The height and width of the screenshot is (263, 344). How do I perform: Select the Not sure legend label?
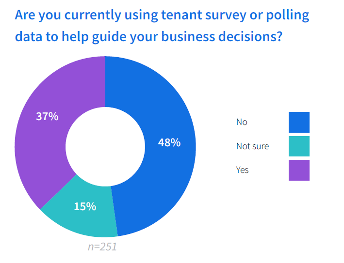(x=252, y=146)
